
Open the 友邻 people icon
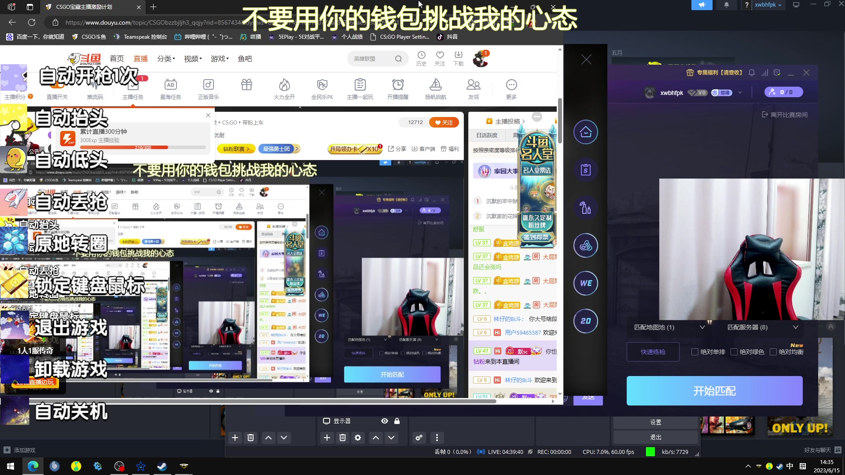click(474, 84)
